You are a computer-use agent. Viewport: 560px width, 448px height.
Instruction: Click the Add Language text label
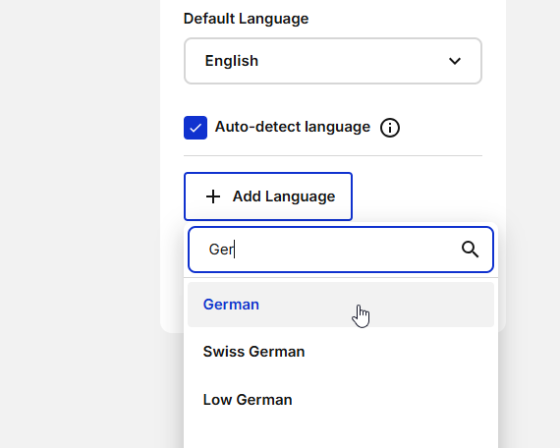(x=284, y=196)
